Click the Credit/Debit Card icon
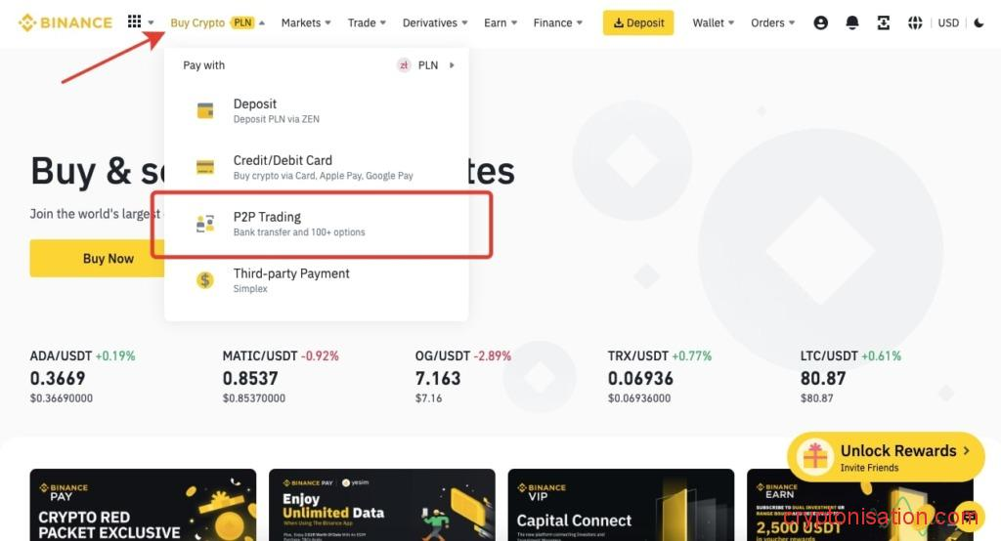1001x541 pixels. [x=205, y=167]
